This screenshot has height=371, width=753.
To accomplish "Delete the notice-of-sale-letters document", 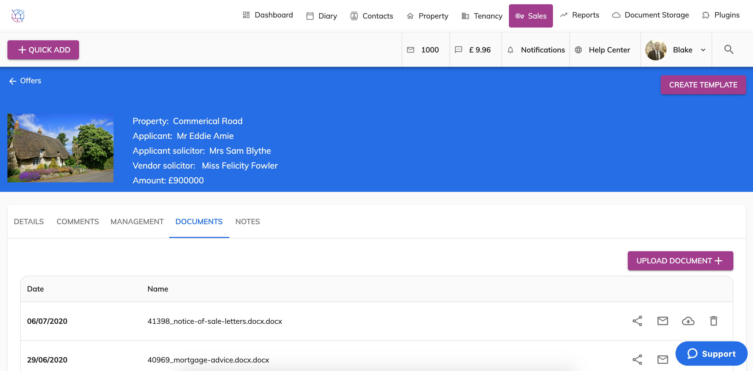I will click(x=713, y=321).
